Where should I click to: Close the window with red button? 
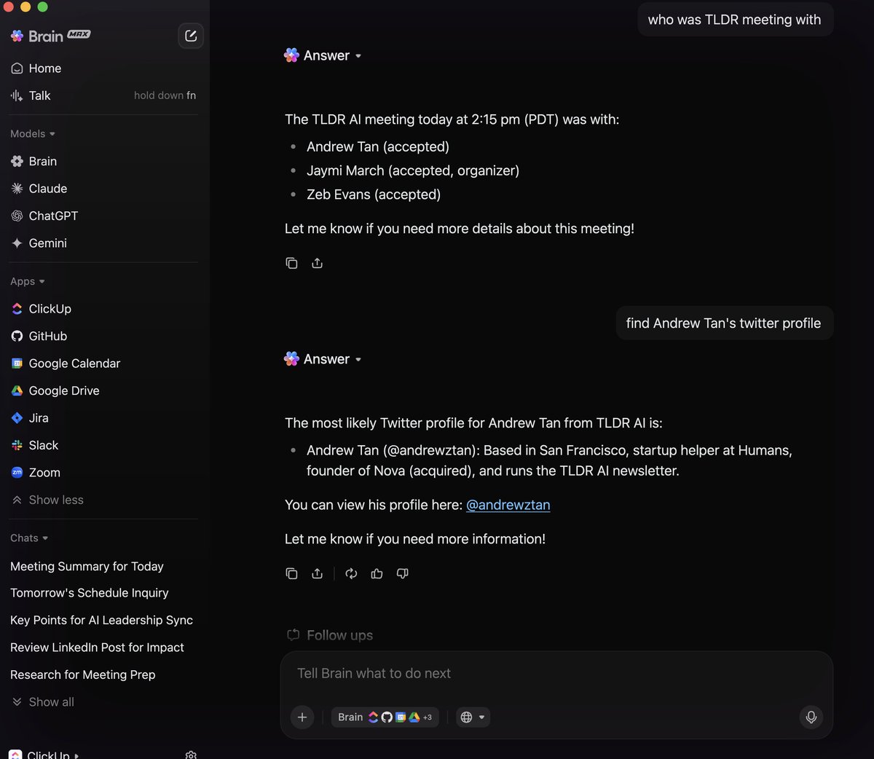8,7
